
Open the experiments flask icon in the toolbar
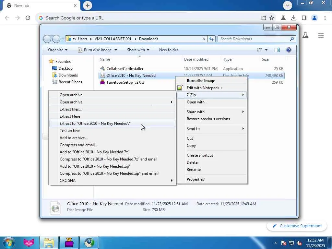(283, 18)
